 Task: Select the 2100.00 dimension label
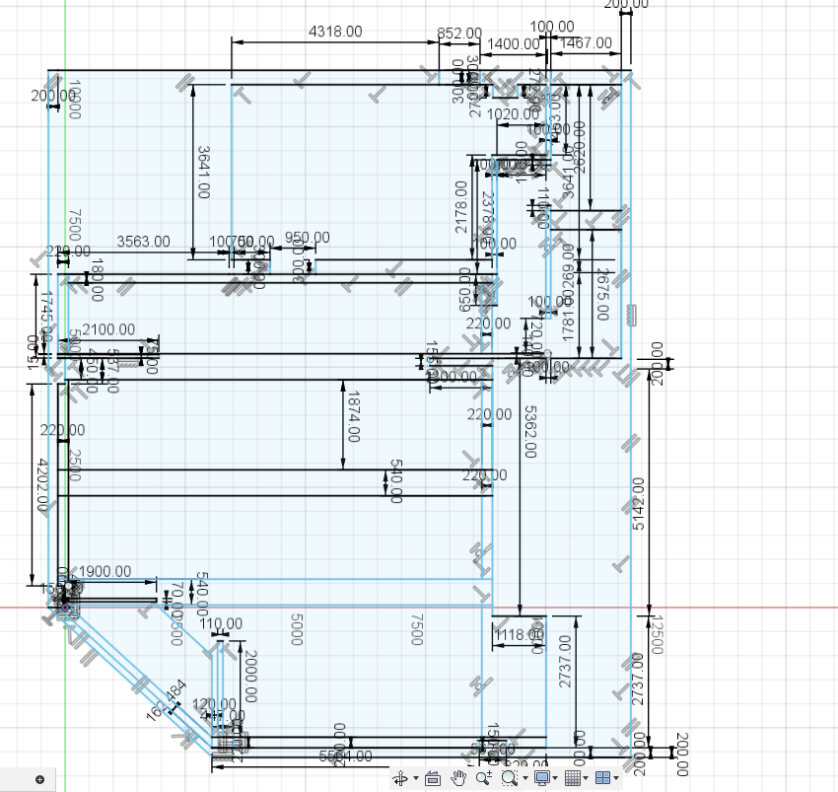pos(108,329)
